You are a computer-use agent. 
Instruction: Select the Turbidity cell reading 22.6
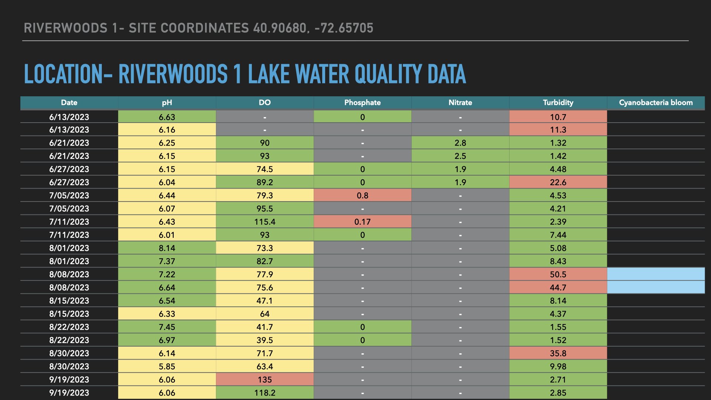pyautogui.click(x=558, y=182)
